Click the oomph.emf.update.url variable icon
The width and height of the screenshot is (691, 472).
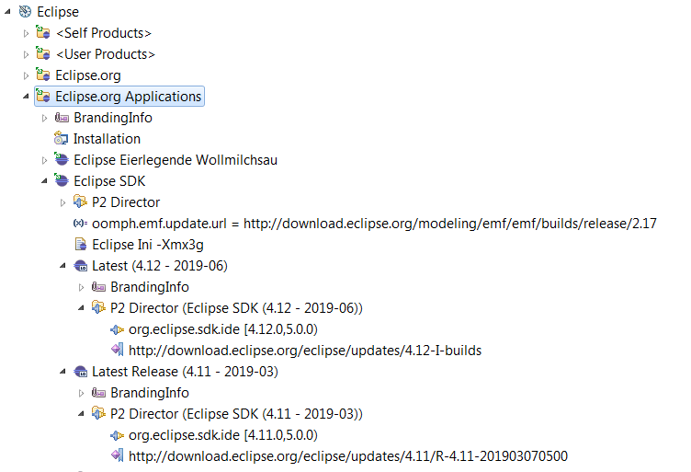point(80,224)
